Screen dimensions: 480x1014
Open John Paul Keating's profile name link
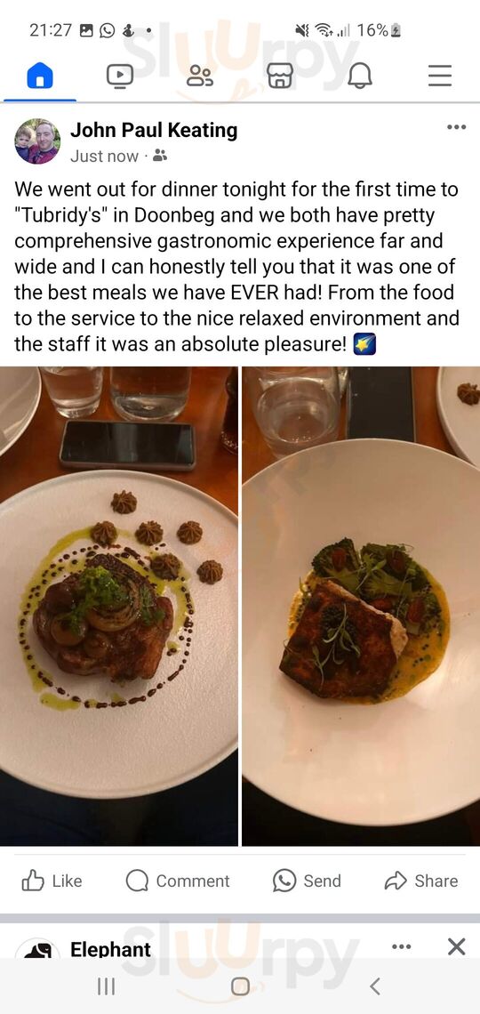tap(154, 131)
